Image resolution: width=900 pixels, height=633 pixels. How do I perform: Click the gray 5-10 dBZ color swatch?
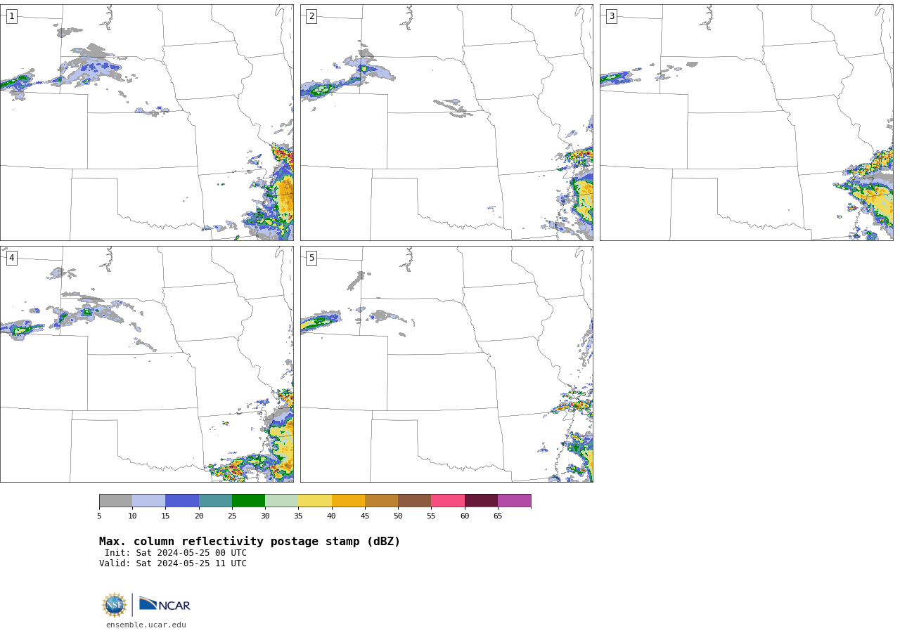[x=115, y=500]
